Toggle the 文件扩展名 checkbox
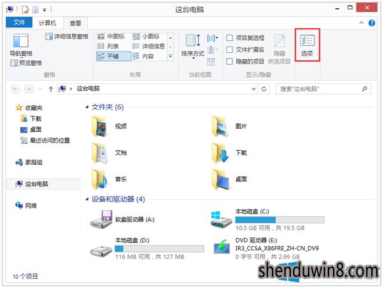 pos(229,50)
